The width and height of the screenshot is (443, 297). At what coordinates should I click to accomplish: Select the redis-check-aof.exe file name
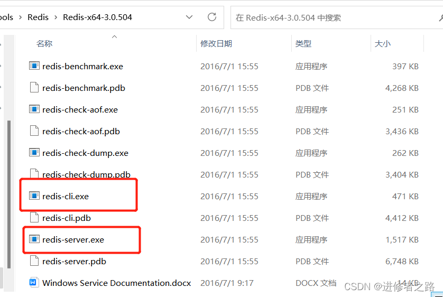click(x=80, y=109)
